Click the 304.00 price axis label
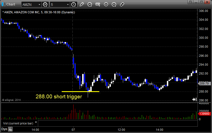Viewport: 212px width, 133px height. pos(203,20)
